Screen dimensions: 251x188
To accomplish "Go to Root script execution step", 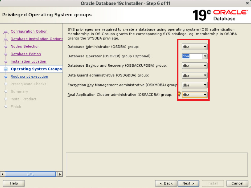I will click(x=29, y=77).
